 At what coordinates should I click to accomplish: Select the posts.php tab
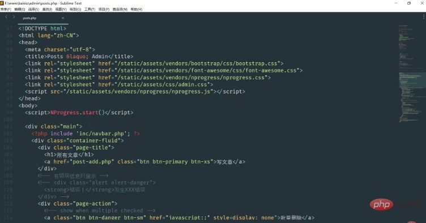[x=29, y=18]
